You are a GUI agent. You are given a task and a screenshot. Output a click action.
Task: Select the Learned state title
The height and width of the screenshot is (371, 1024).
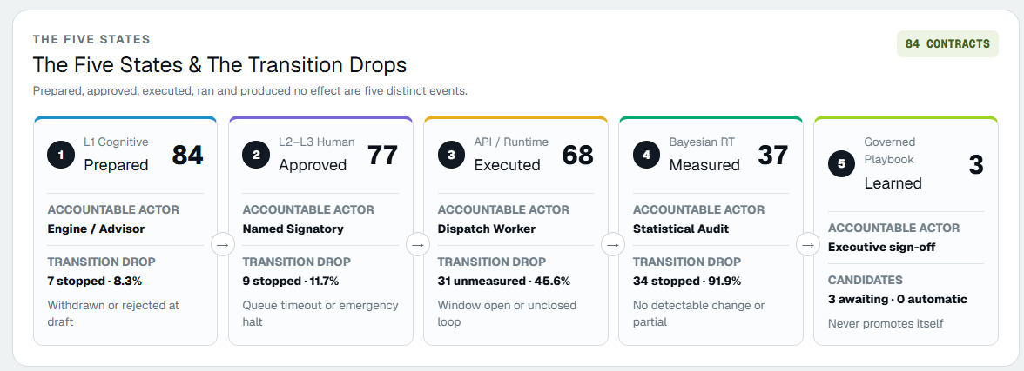(x=893, y=183)
